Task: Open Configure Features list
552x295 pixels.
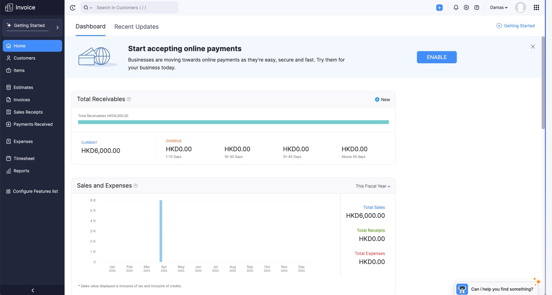Action: pyautogui.click(x=32, y=191)
